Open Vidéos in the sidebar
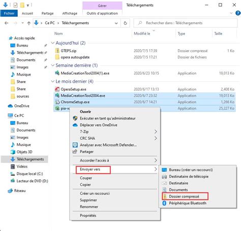The height and width of the screenshot is (231, 241). [x=22, y=167]
